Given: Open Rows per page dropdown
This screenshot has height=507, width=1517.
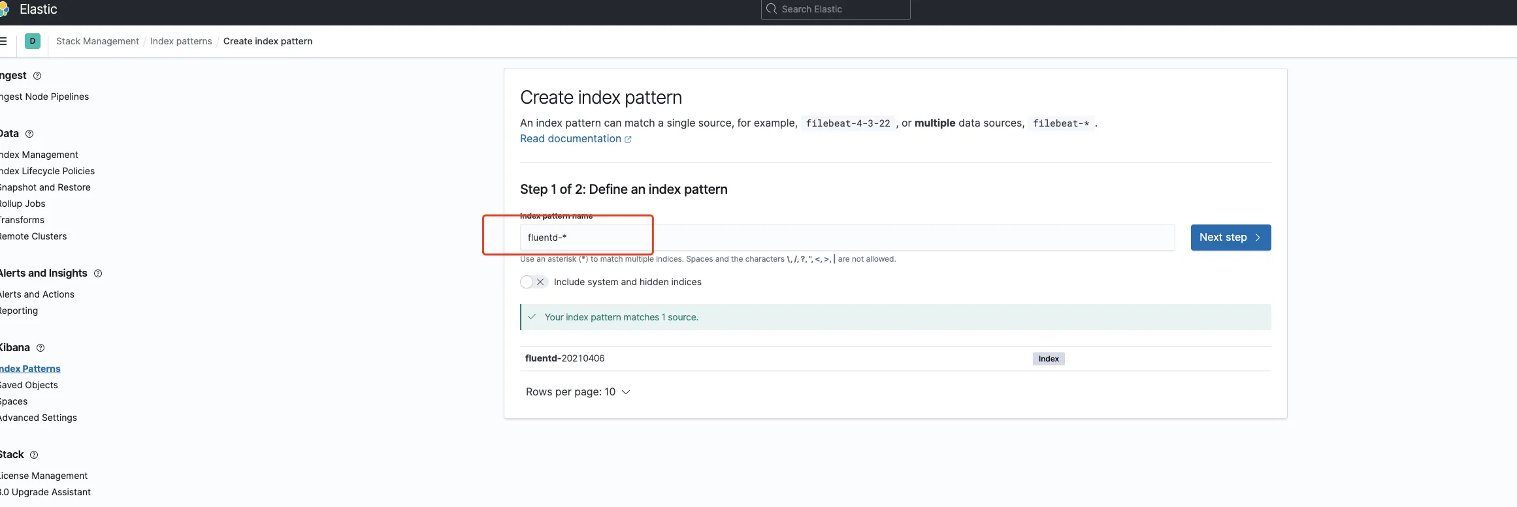Looking at the screenshot, I should 578,392.
